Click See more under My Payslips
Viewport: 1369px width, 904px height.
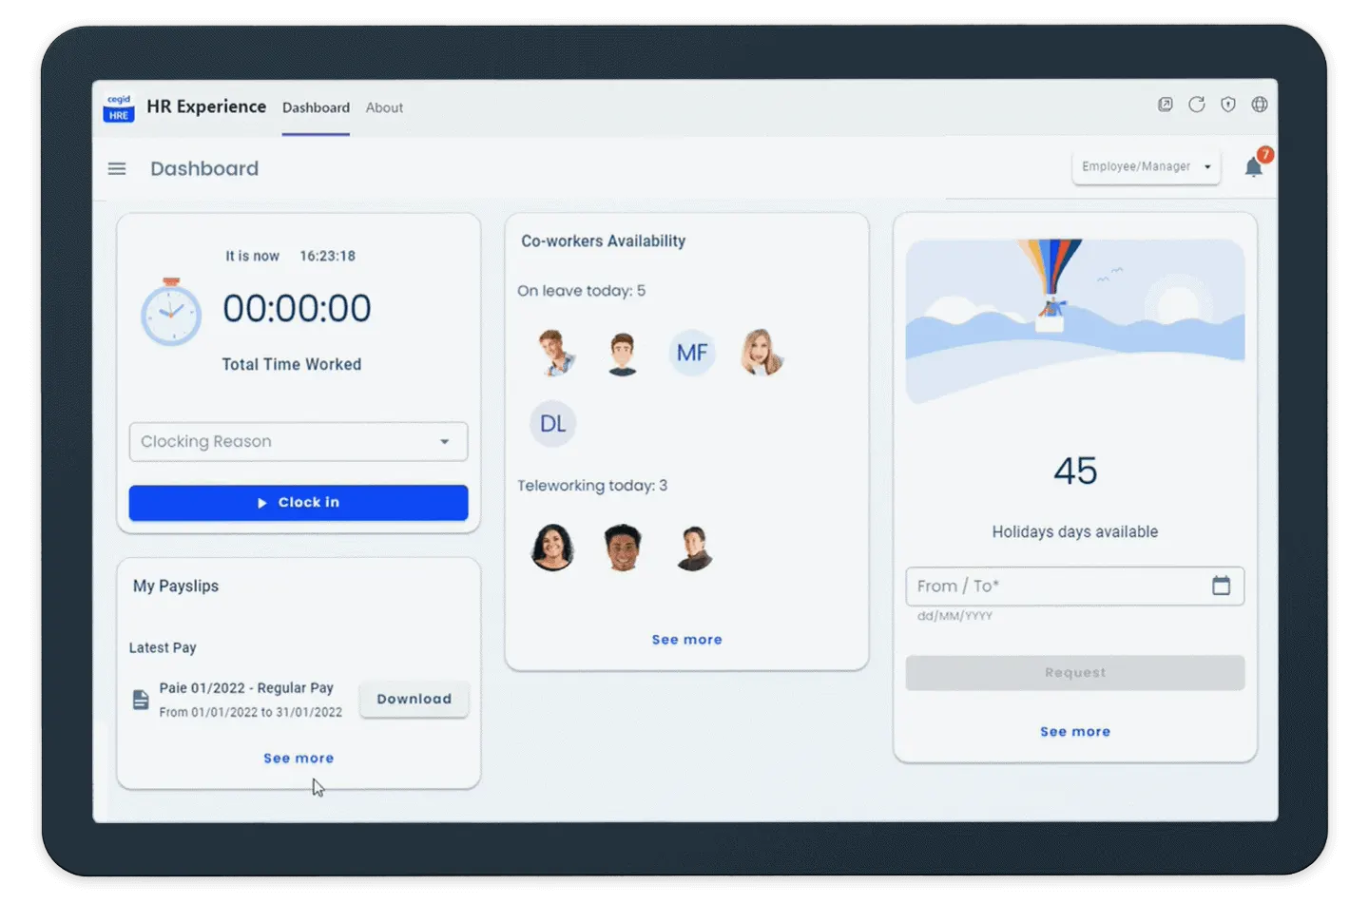click(299, 759)
